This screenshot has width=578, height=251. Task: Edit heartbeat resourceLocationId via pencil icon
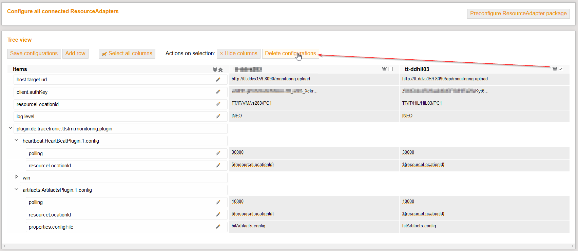[218, 165]
